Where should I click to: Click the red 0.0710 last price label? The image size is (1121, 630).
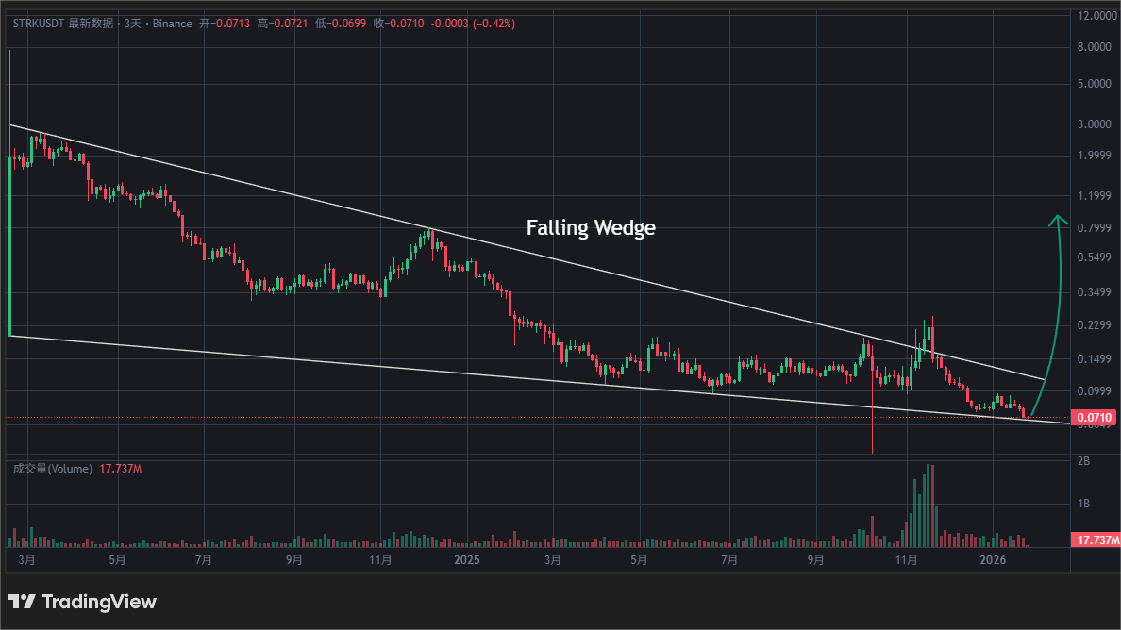1096,415
